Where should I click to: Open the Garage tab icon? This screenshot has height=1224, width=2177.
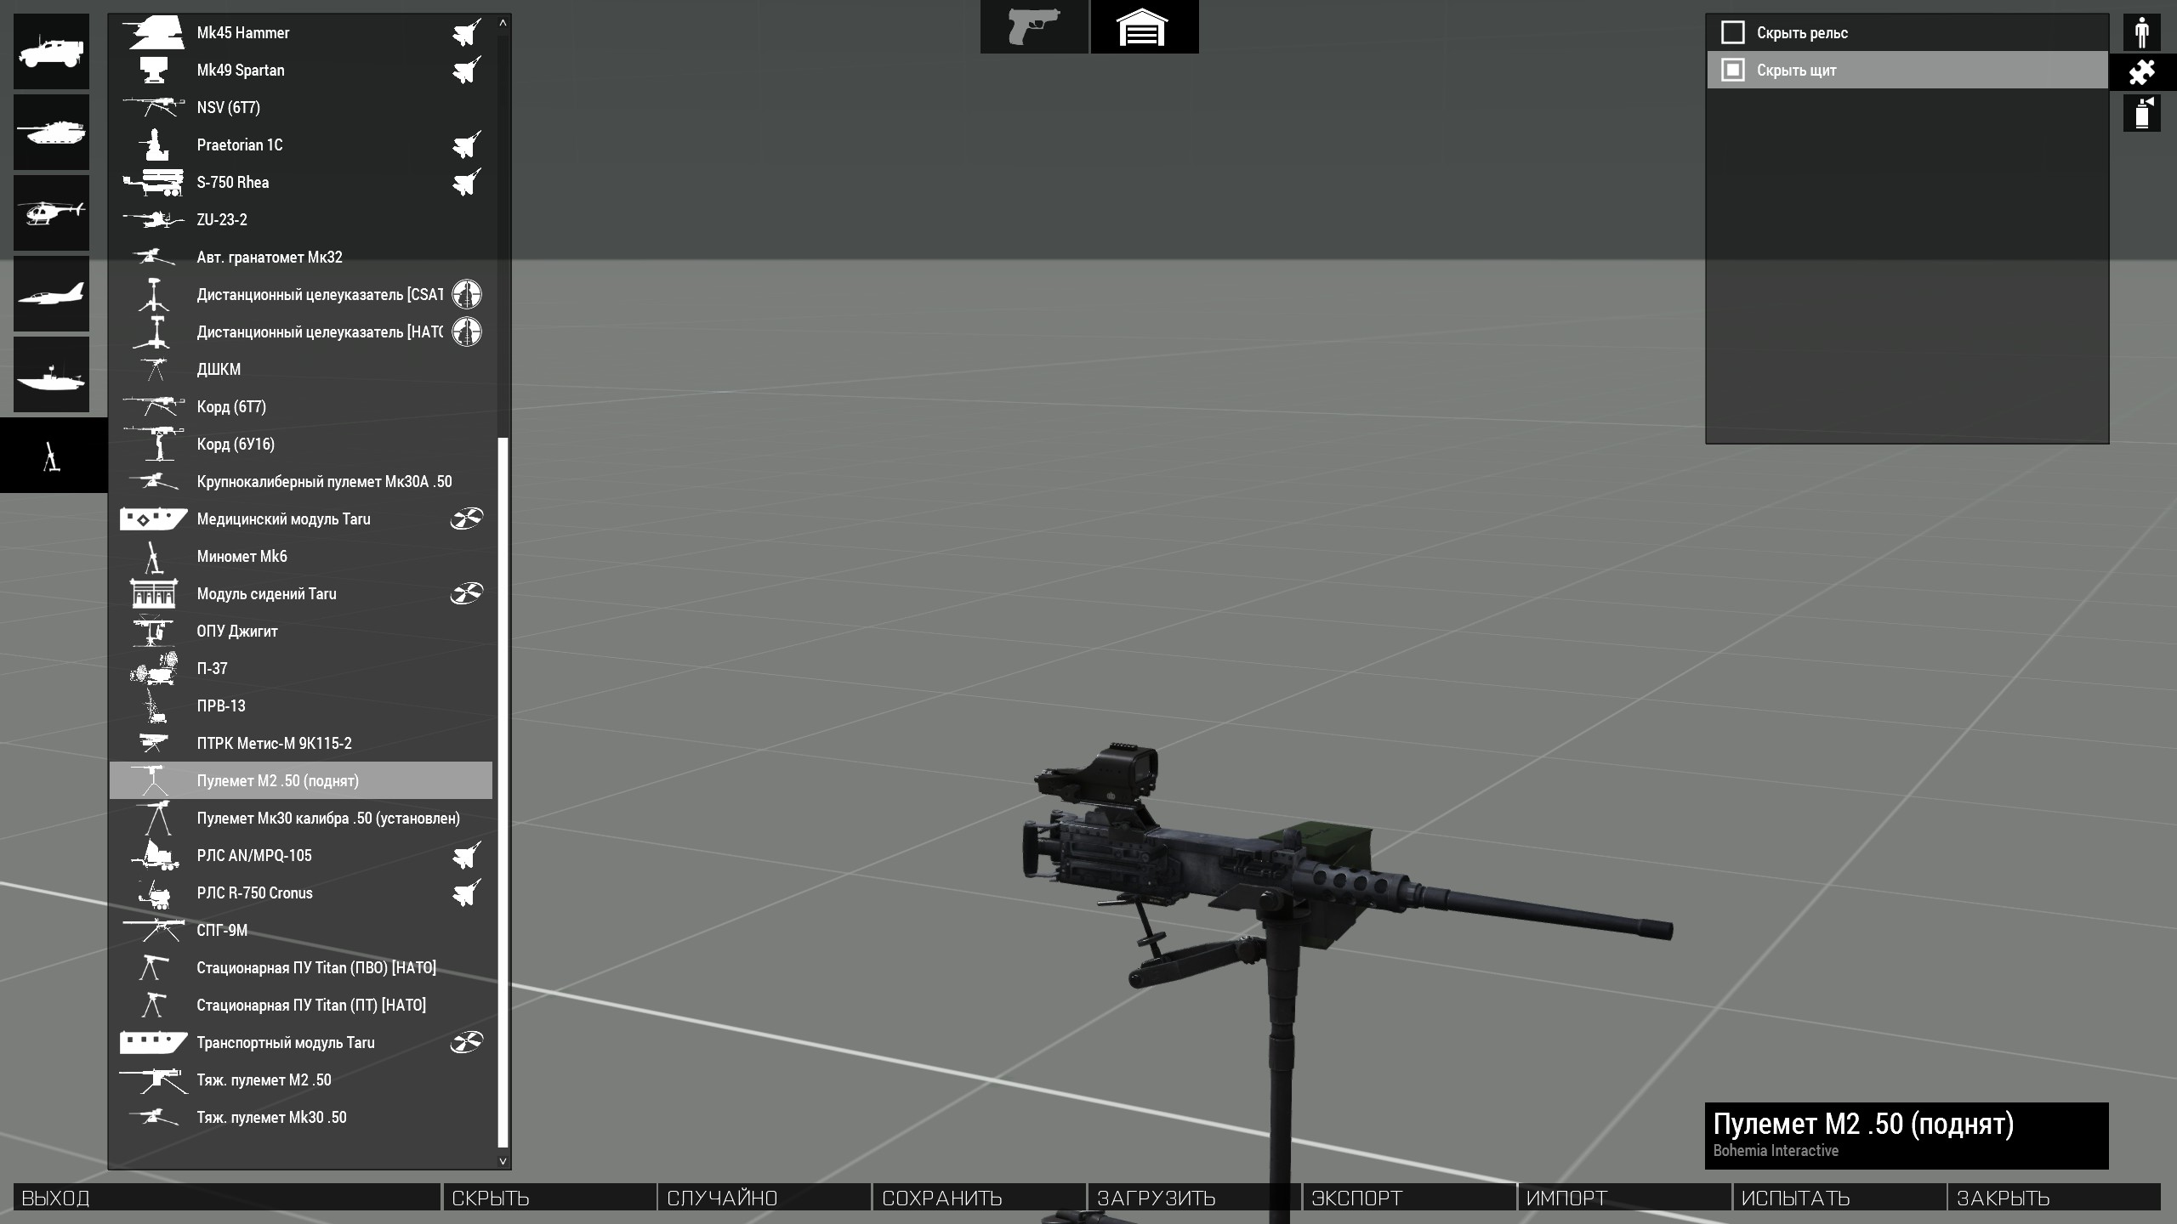point(1144,27)
